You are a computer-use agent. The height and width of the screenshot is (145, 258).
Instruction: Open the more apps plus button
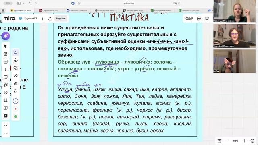[6, 116]
